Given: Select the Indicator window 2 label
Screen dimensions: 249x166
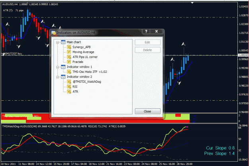Looking at the screenshot, I should (79, 77).
